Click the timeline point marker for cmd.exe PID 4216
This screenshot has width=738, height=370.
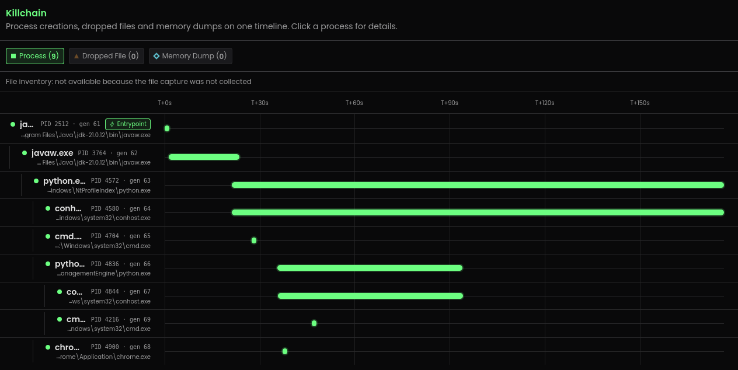[x=314, y=323]
